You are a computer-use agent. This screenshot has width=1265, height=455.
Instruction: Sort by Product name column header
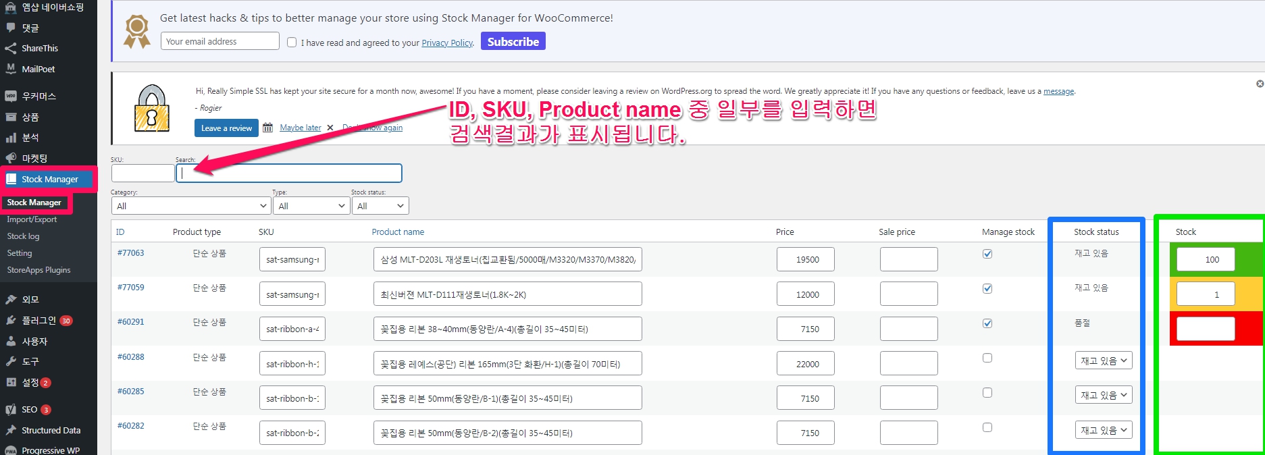pos(398,232)
